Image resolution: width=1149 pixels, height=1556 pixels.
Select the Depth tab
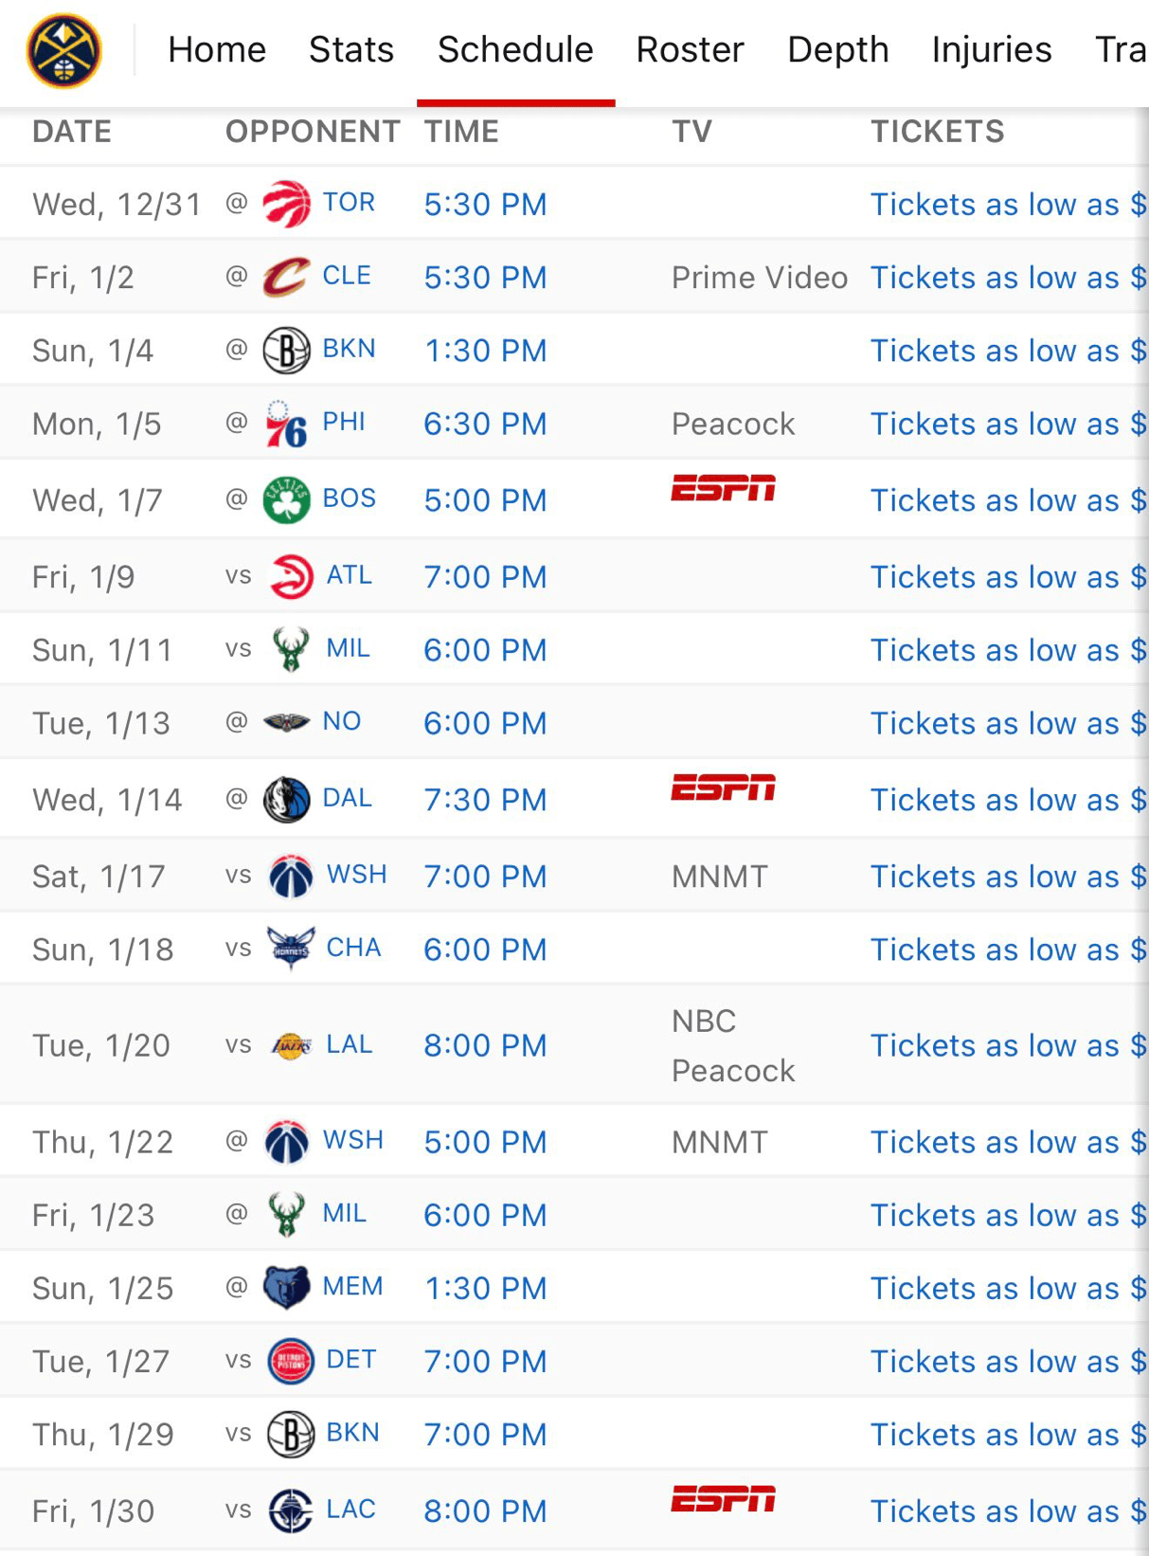pos(837,49)
